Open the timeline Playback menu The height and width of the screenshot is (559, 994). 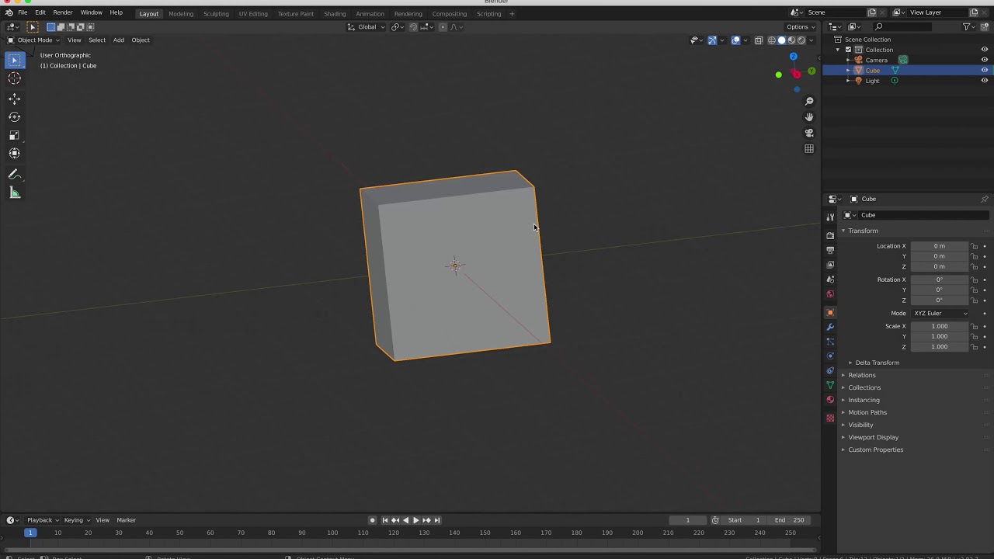pos(42,520)
